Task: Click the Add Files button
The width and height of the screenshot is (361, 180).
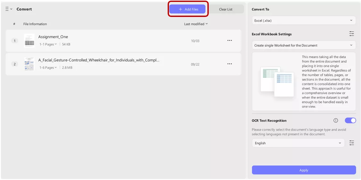Action: tap(188, 9)
